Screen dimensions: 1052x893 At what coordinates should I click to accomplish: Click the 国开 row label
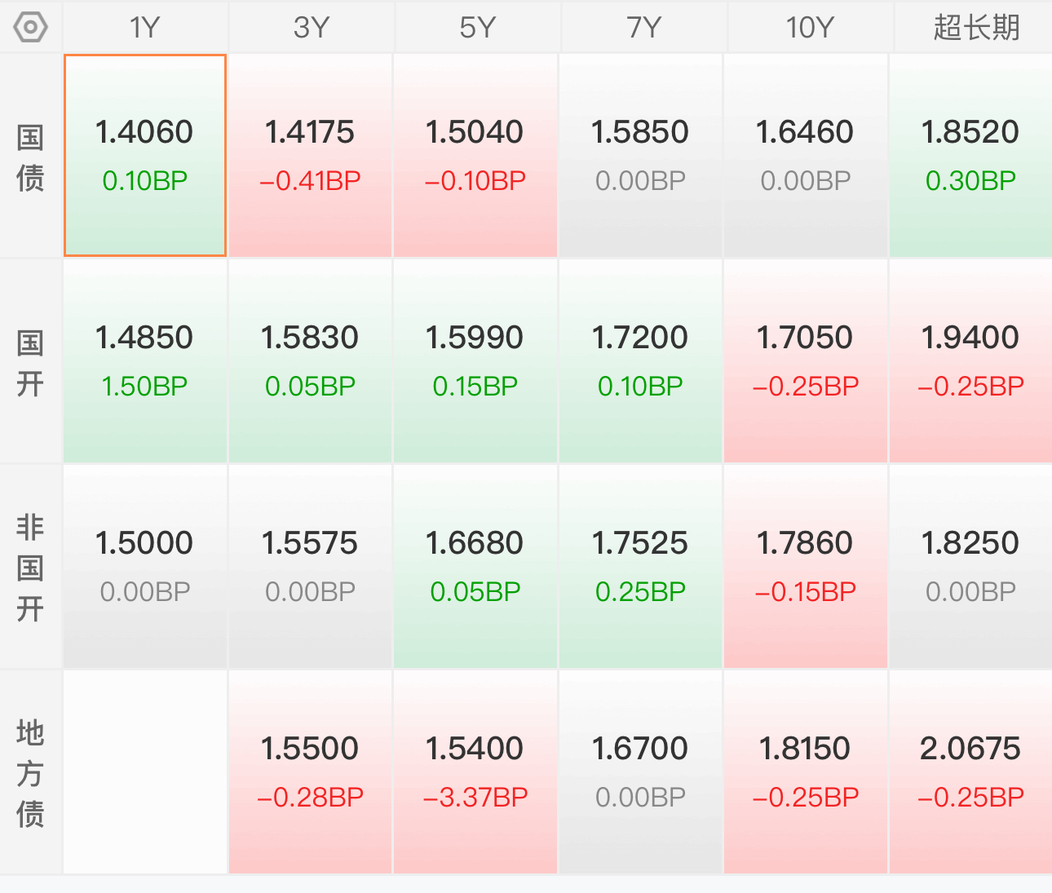pyautogui.click(x=30, y=362)
